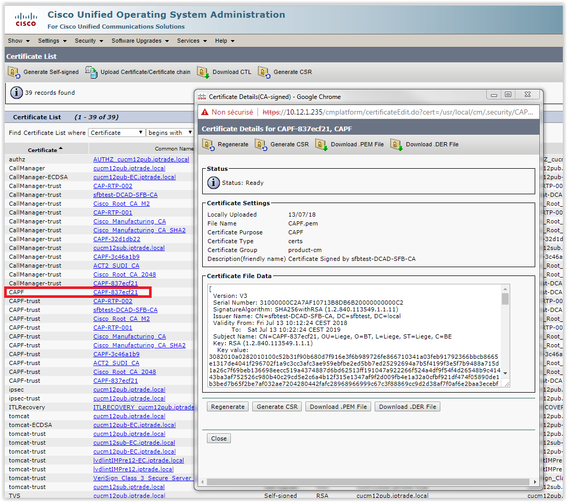567x502 pixels.
Task: Click the popup's horizontal scrollbar
Action: [368, 482]
